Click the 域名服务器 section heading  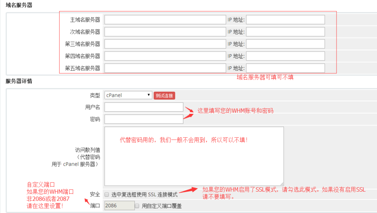click(19, 5)
